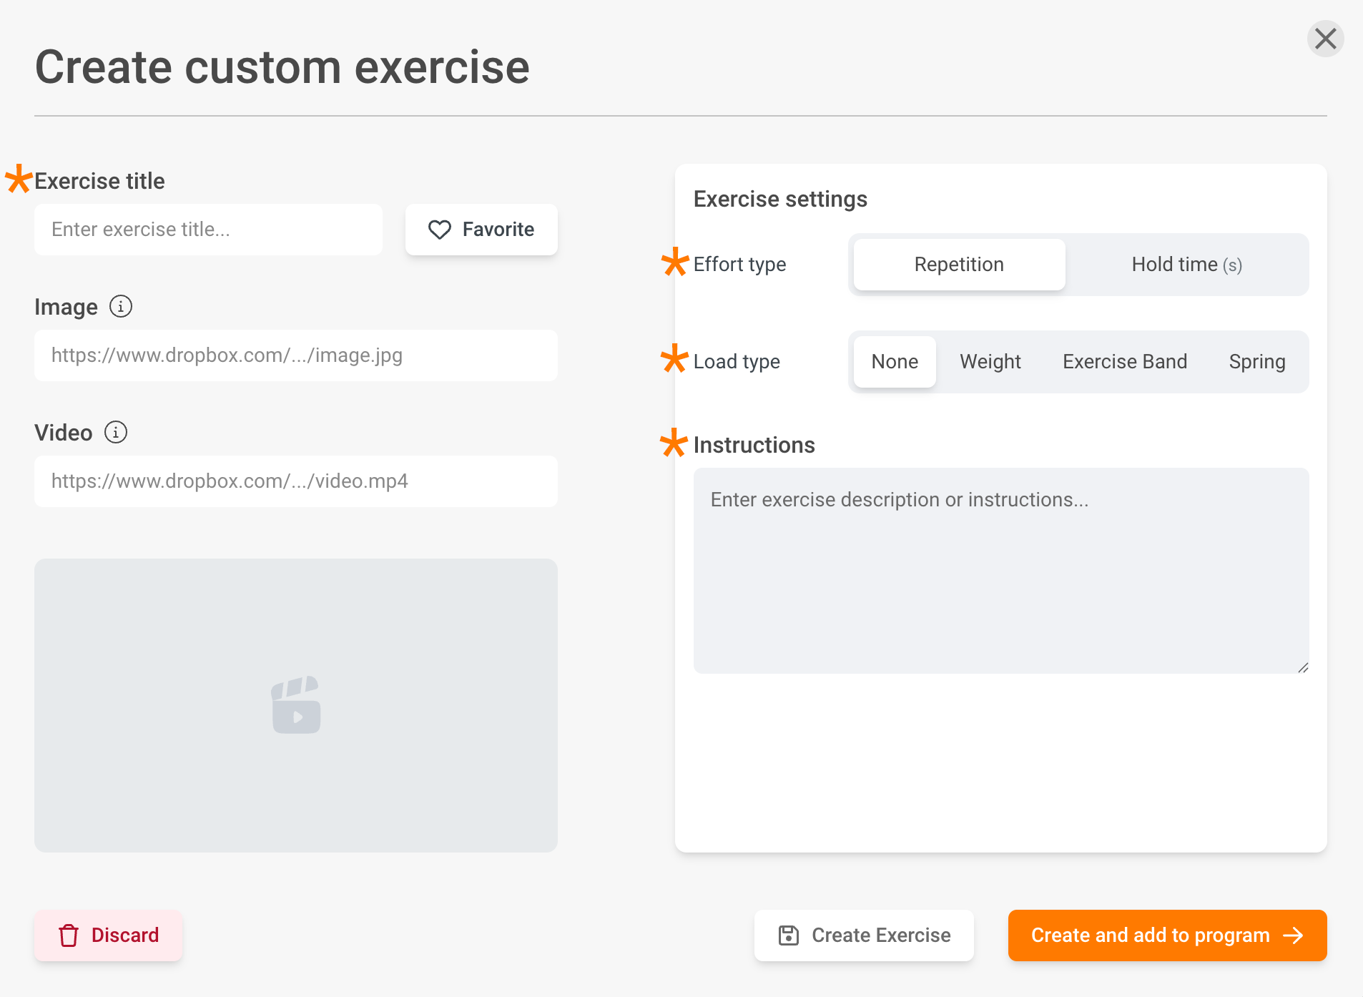Viewport: 1363px width, 997px height.
Task: Click Create and add to program
Action: [1167, 935]
